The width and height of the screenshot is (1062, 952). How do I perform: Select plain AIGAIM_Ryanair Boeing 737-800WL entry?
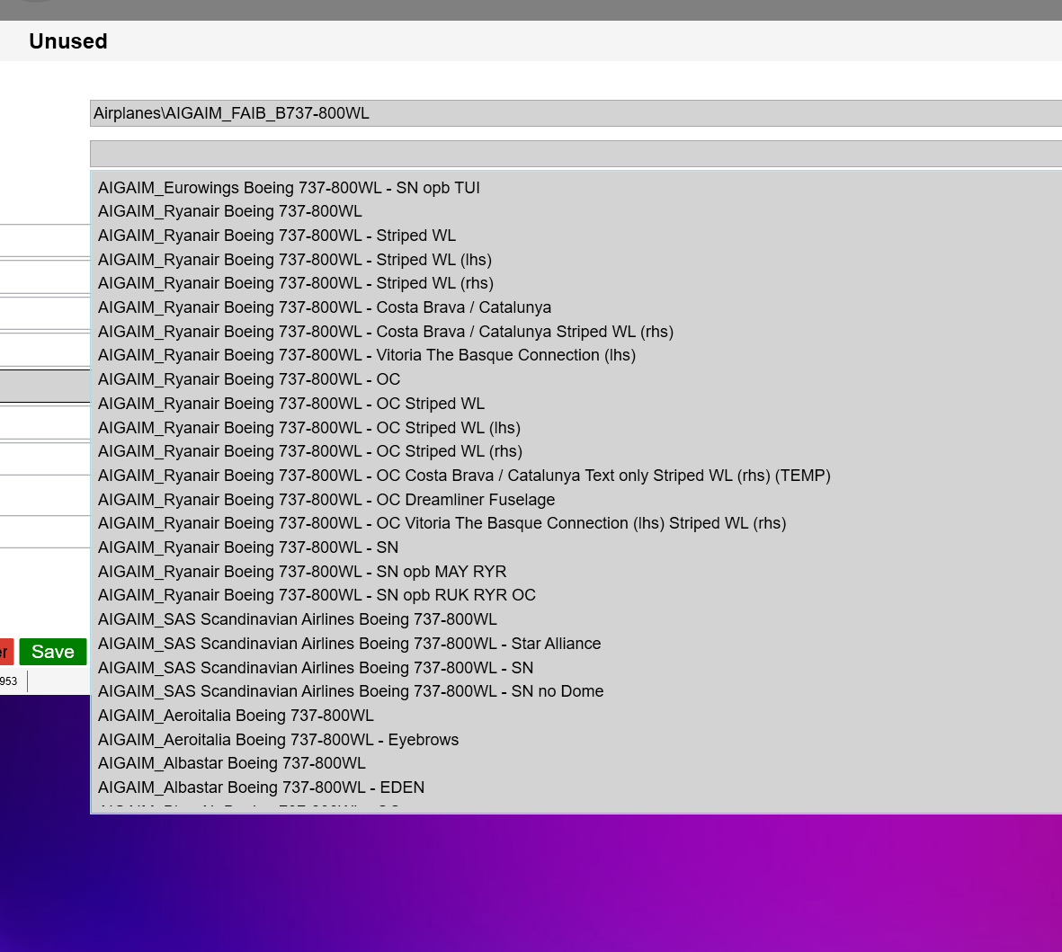[229, 211]
